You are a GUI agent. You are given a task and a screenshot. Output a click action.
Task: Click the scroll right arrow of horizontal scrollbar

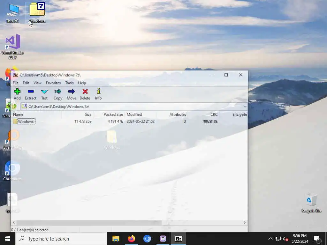pos(245,222)
